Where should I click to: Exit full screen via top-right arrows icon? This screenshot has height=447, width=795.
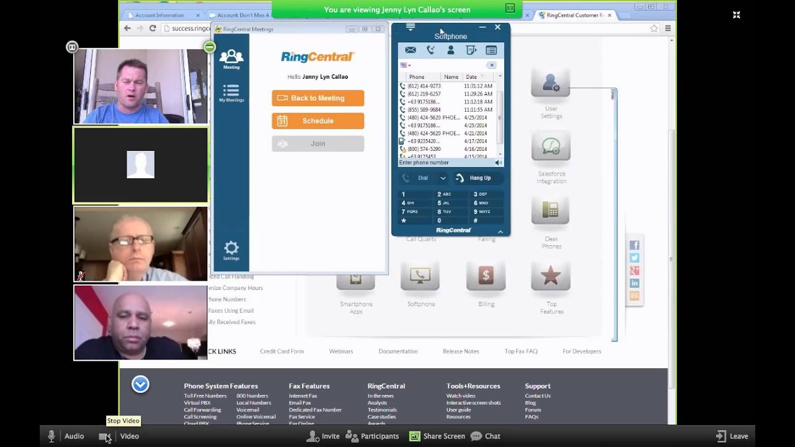736,15
